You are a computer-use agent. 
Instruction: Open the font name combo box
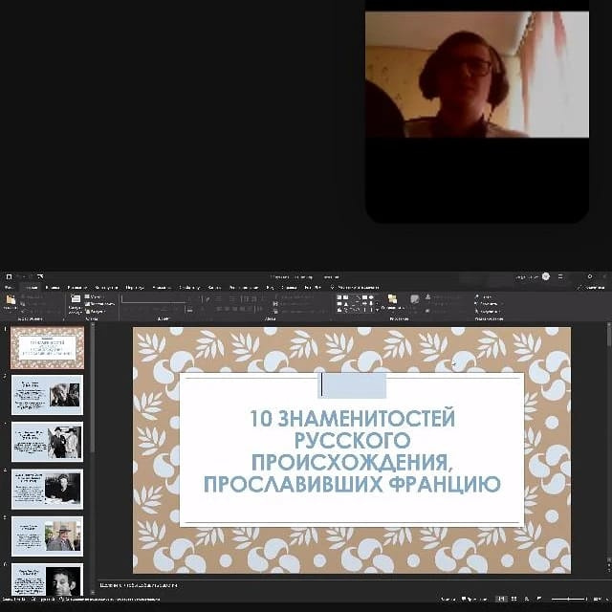pyautogui.click(x=151, y=297)
